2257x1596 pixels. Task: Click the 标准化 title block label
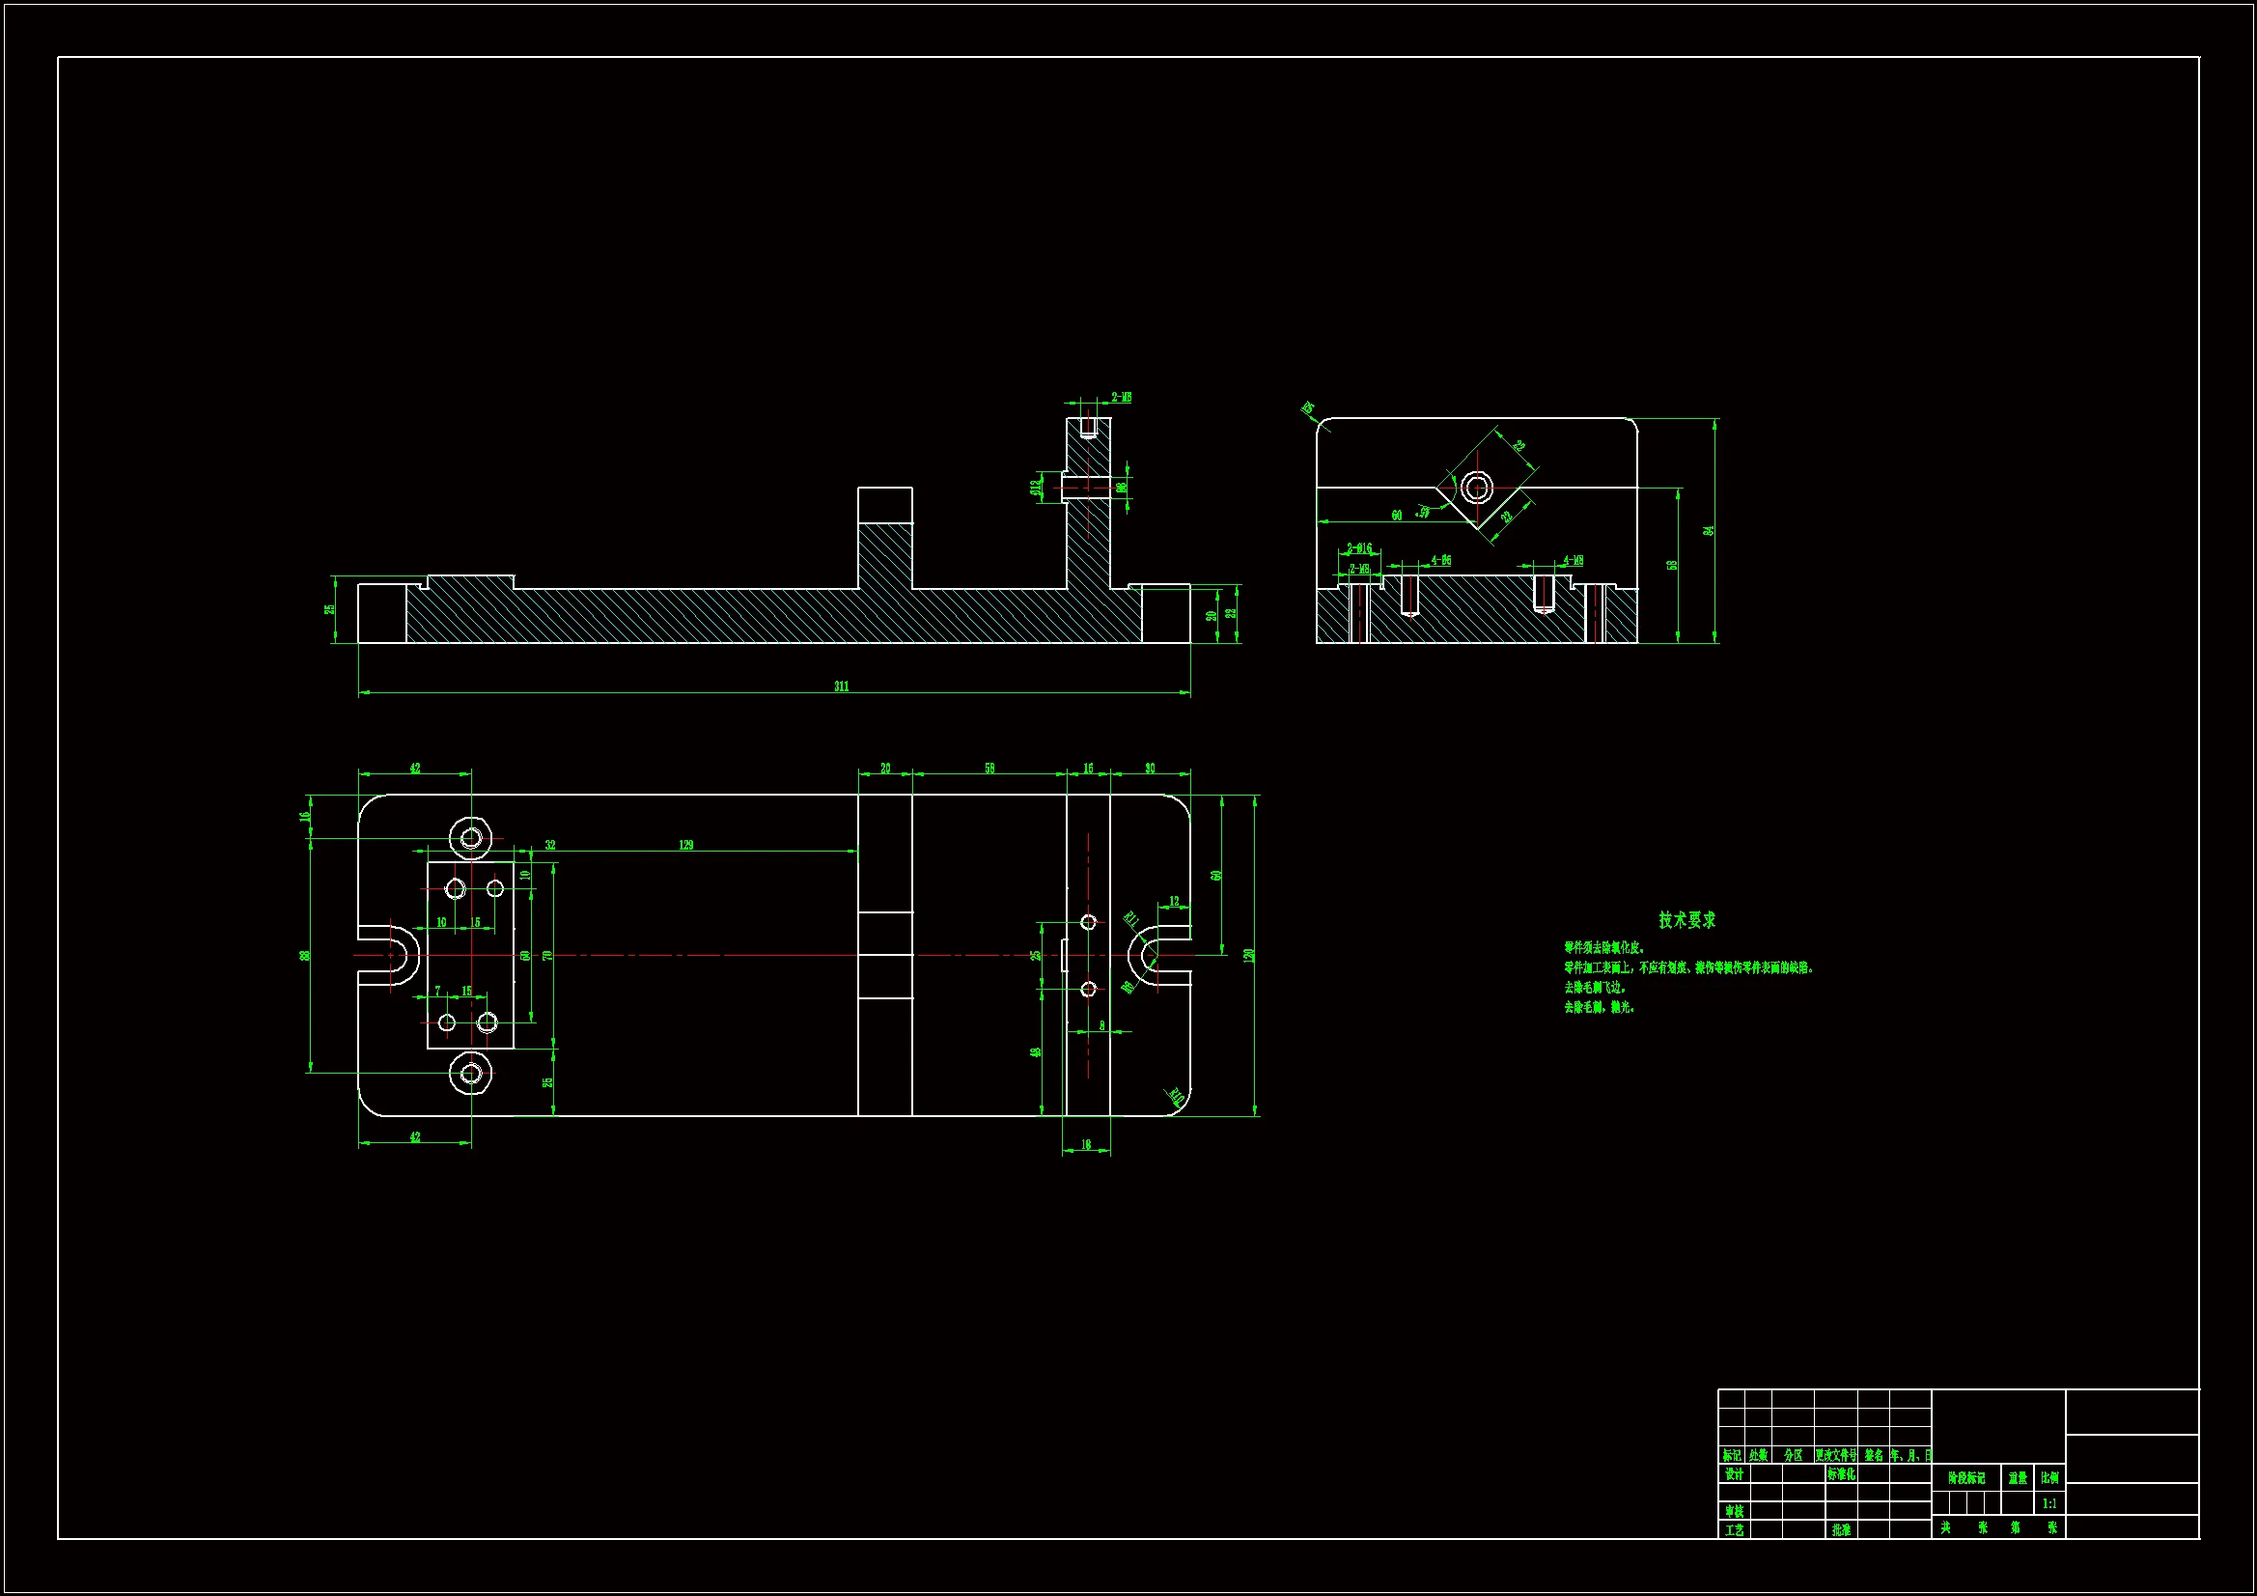(1841, 1474)
